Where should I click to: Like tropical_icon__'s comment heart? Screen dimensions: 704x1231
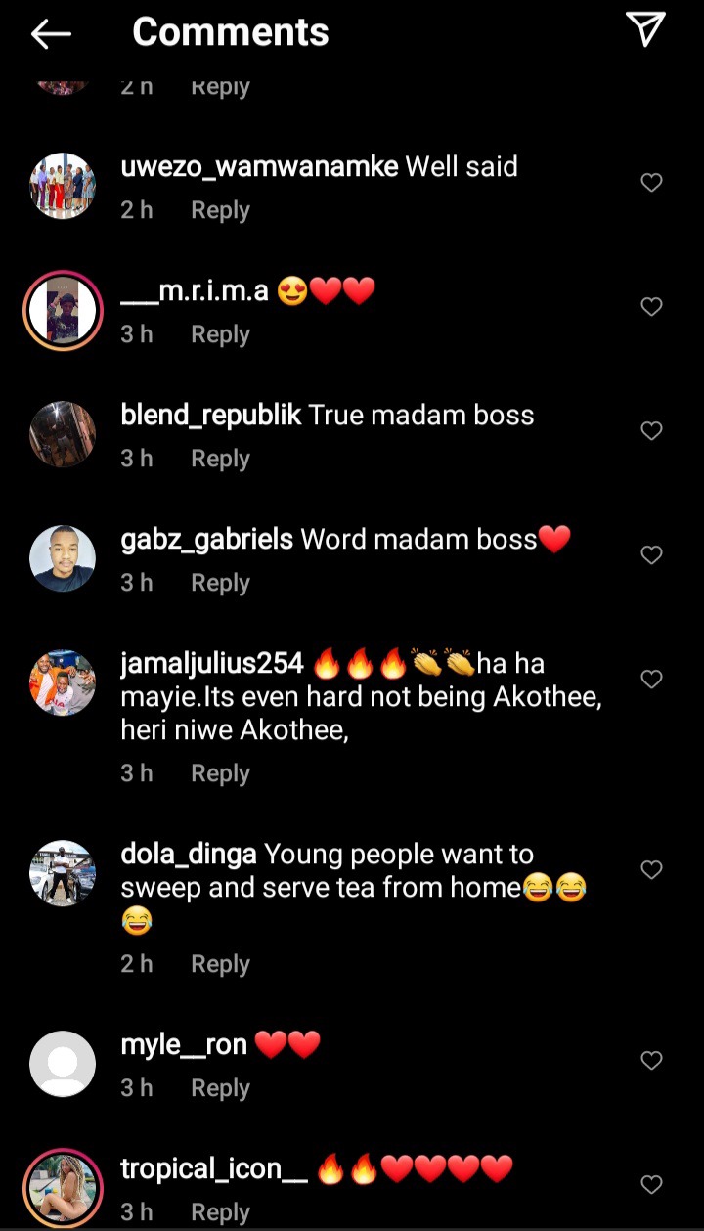coord(651,1185)
